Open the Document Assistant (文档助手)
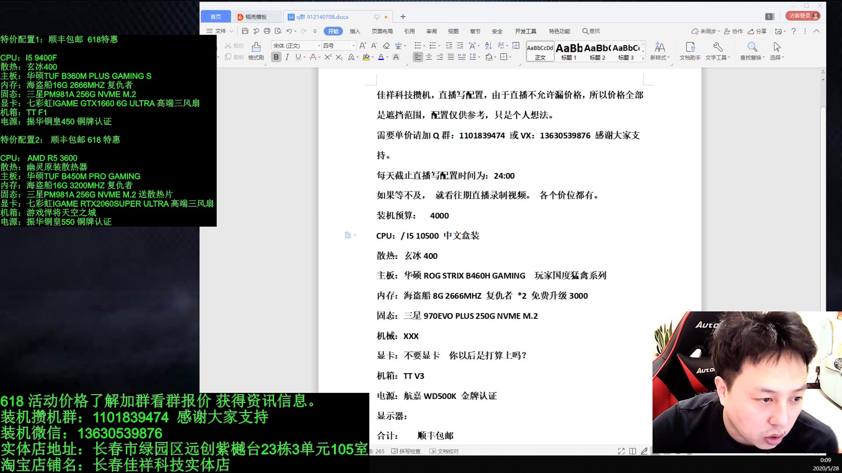The height and width of the screenshot is (473, 842). [690, 51]
